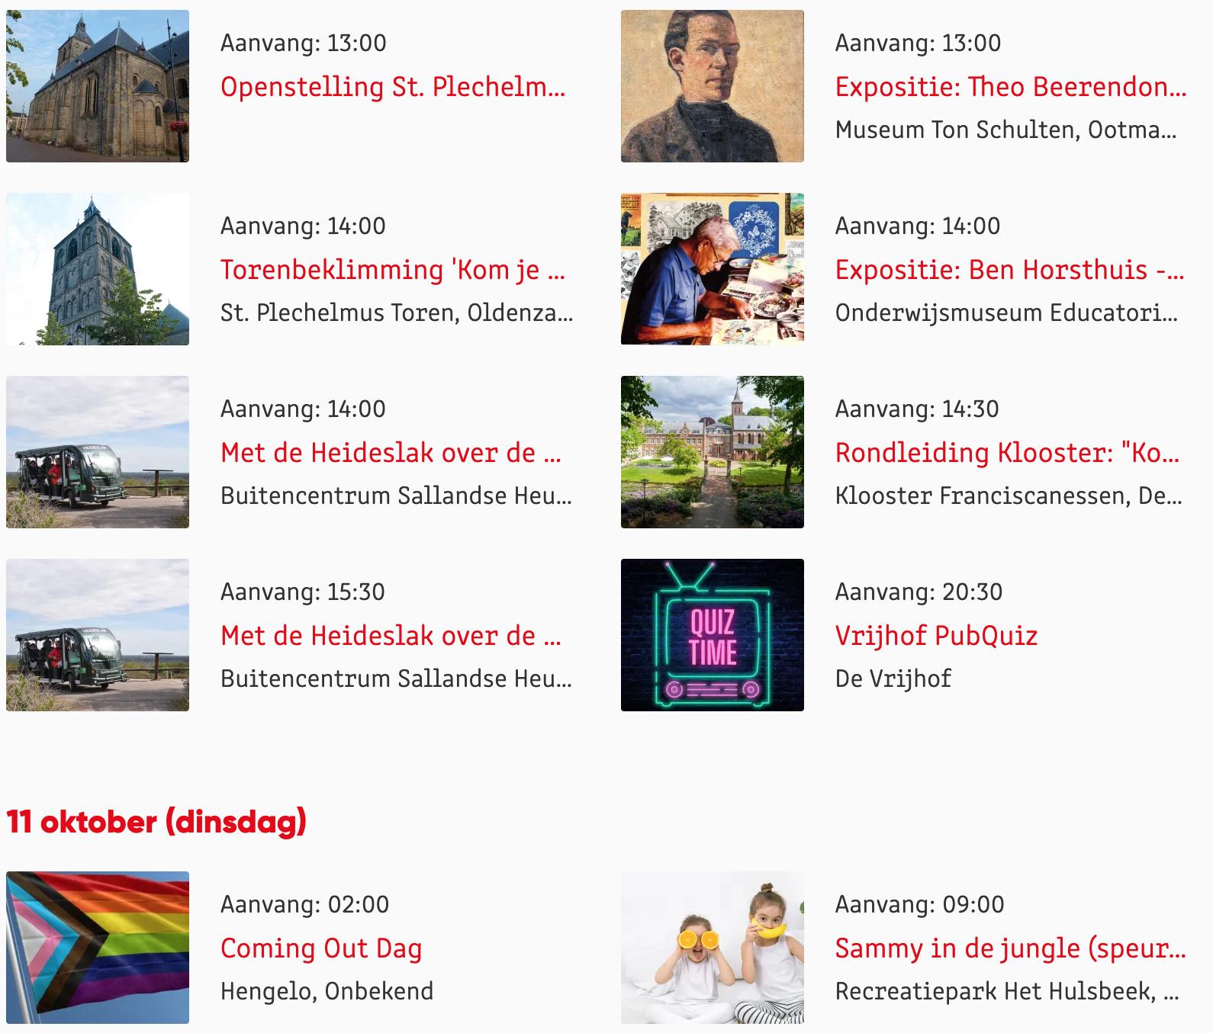Open the 14:00 Heideslak bus thumbnail
Viewport: 1213px width, 1033px height.
coord(98,452)
